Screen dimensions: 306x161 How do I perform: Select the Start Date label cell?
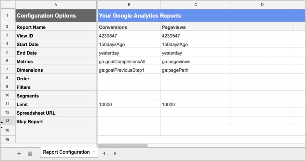[x=56, y=43]
